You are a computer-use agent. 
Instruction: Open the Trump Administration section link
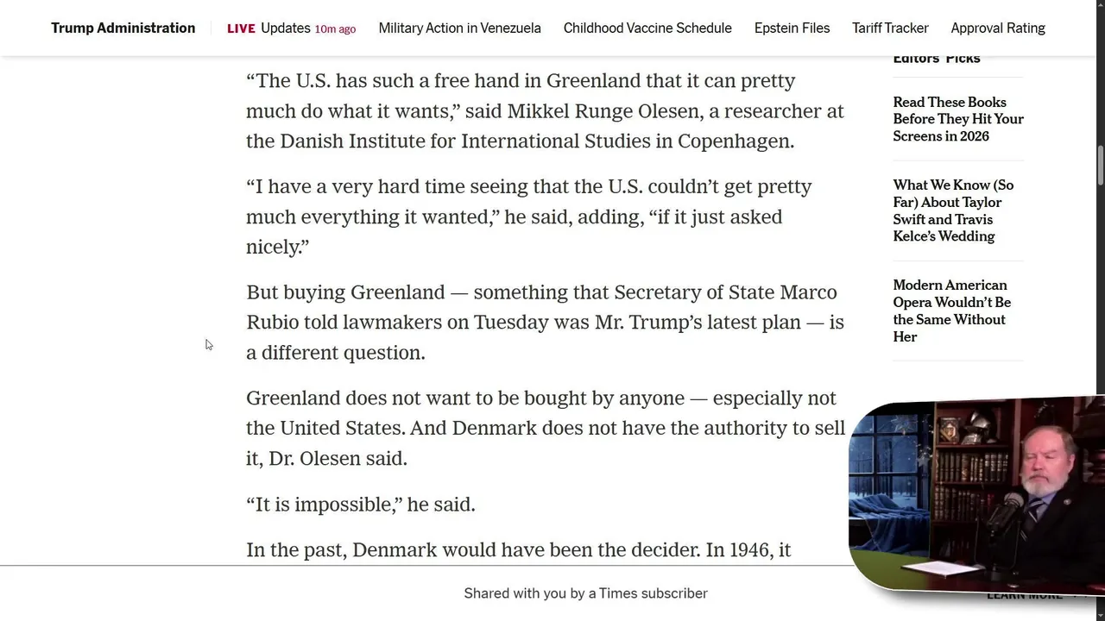(x=123, y=28)
